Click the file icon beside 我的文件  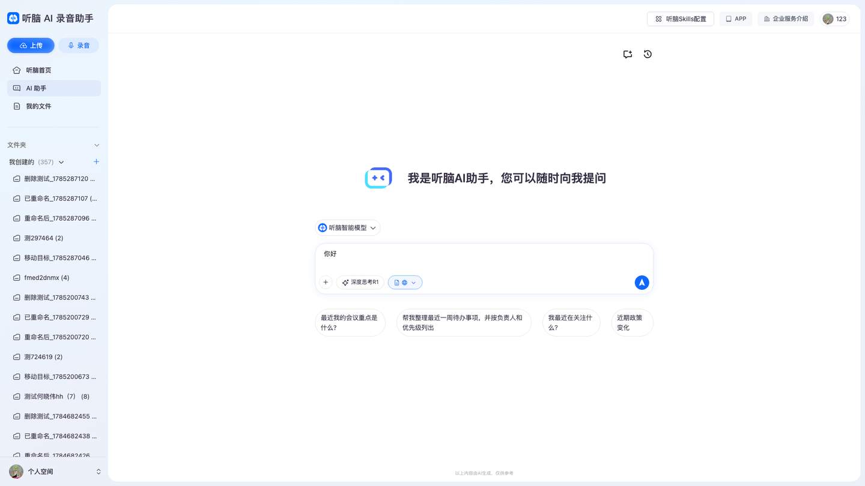tap(17, 106)
